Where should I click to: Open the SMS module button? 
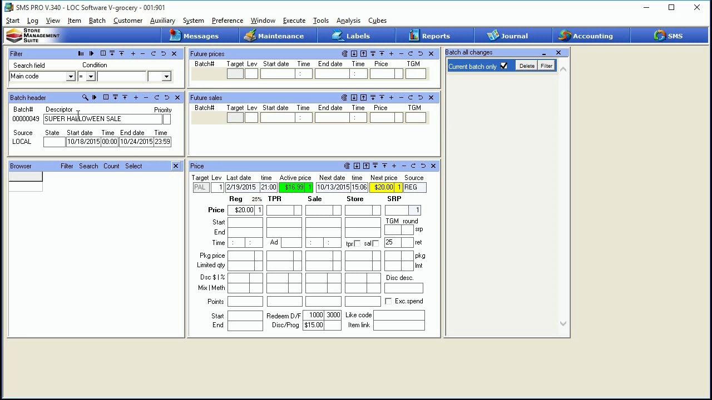coord(669,36)
